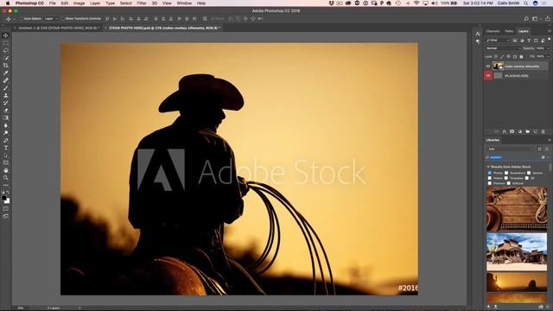Check the Videos filter checkbox

tap(490, 178)
